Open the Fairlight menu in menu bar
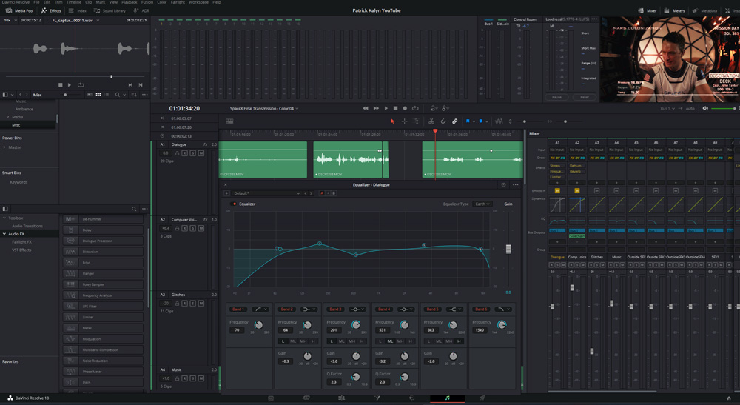The image size is (740, 405). point(178,2)
